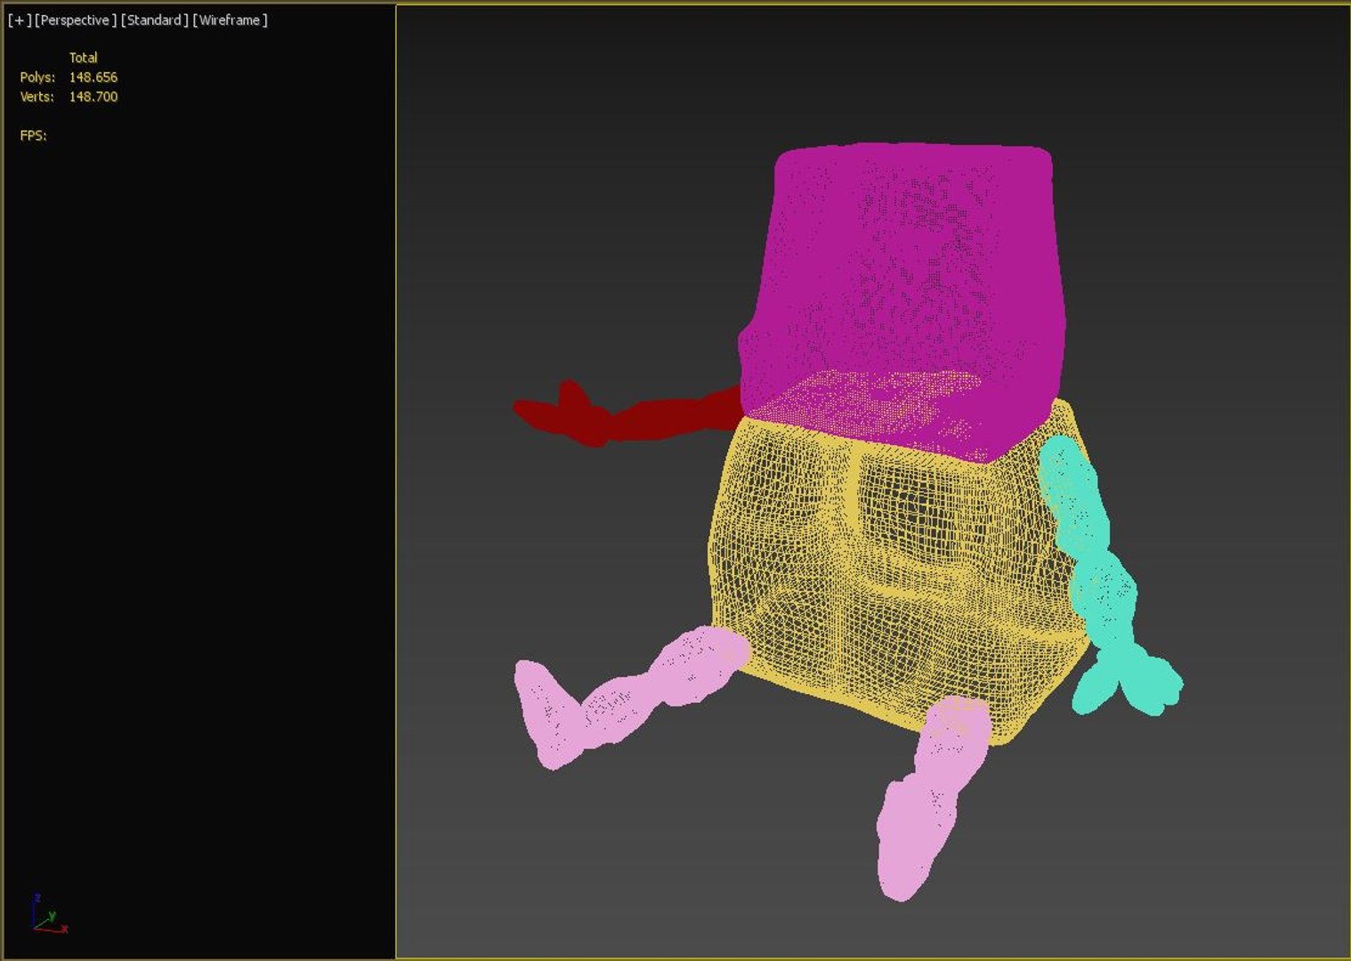
Task: Click the 'Polys:' statistics label
Action: pos(37,77)
